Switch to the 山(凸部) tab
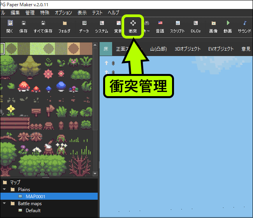Viewport: 253px width, 218px height. pyautogui.click(x=158, y=49)
